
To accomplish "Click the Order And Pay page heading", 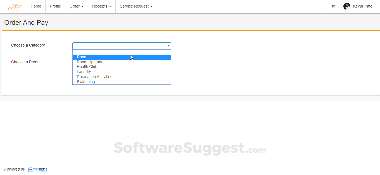I will (26, 23).
